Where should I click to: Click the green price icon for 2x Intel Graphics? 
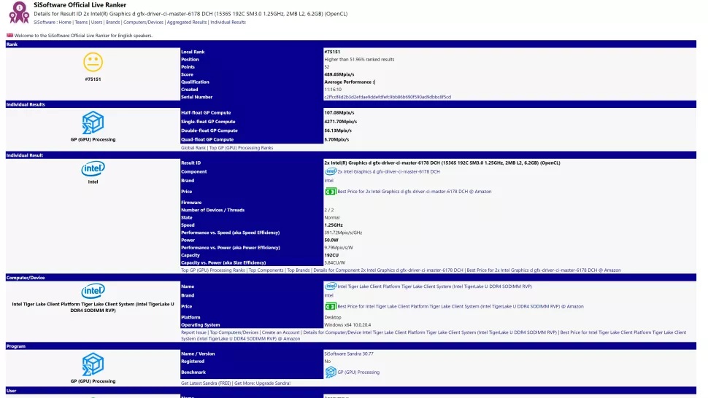click(x=331, y=192)
